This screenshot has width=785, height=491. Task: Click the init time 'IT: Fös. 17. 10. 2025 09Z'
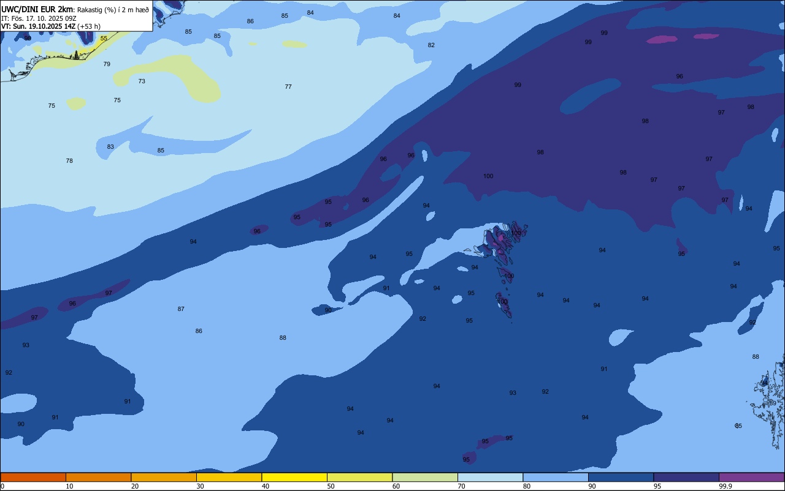pyautogui.click(x=39, y=18)
